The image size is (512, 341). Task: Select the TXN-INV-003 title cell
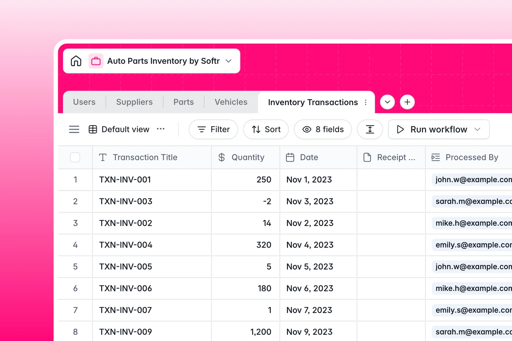(x=152, y=201)
